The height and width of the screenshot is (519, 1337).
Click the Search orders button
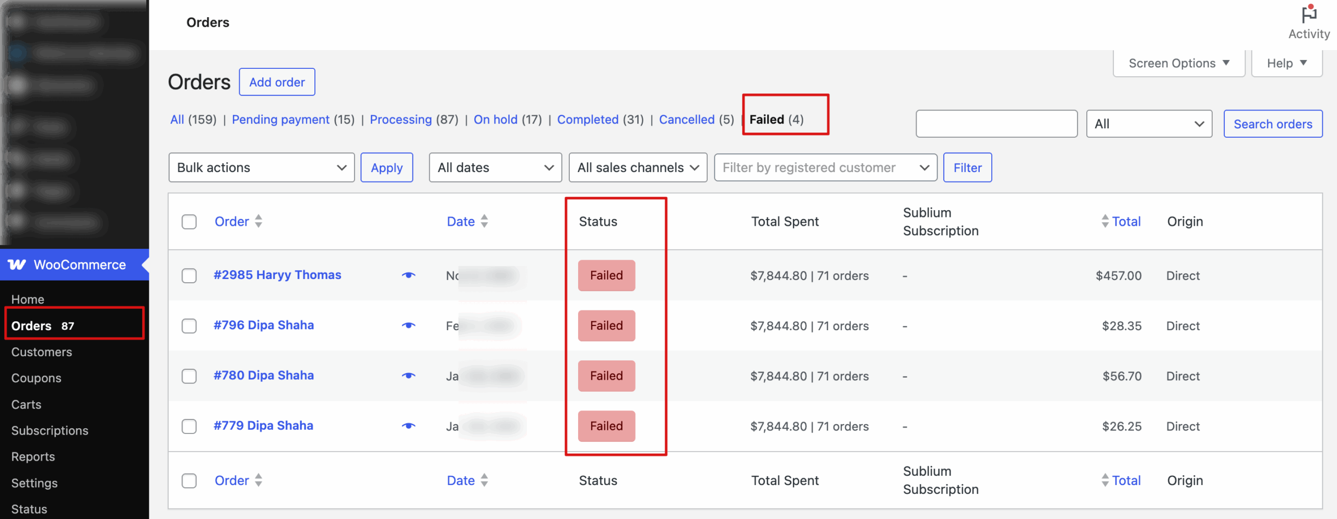(x=1273, y=124)
